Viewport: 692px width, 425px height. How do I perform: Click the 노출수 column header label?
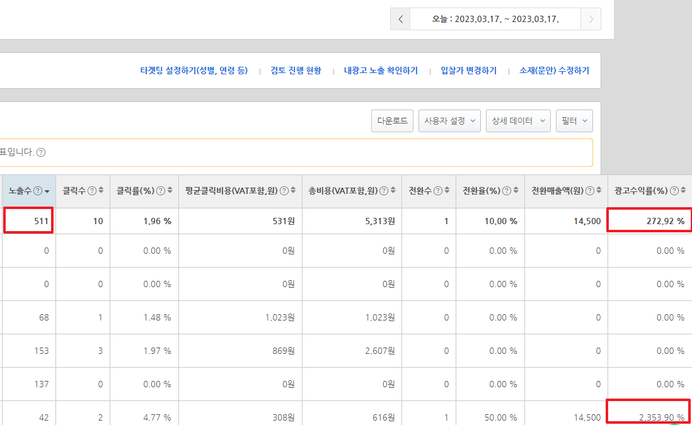pos(20,191)
